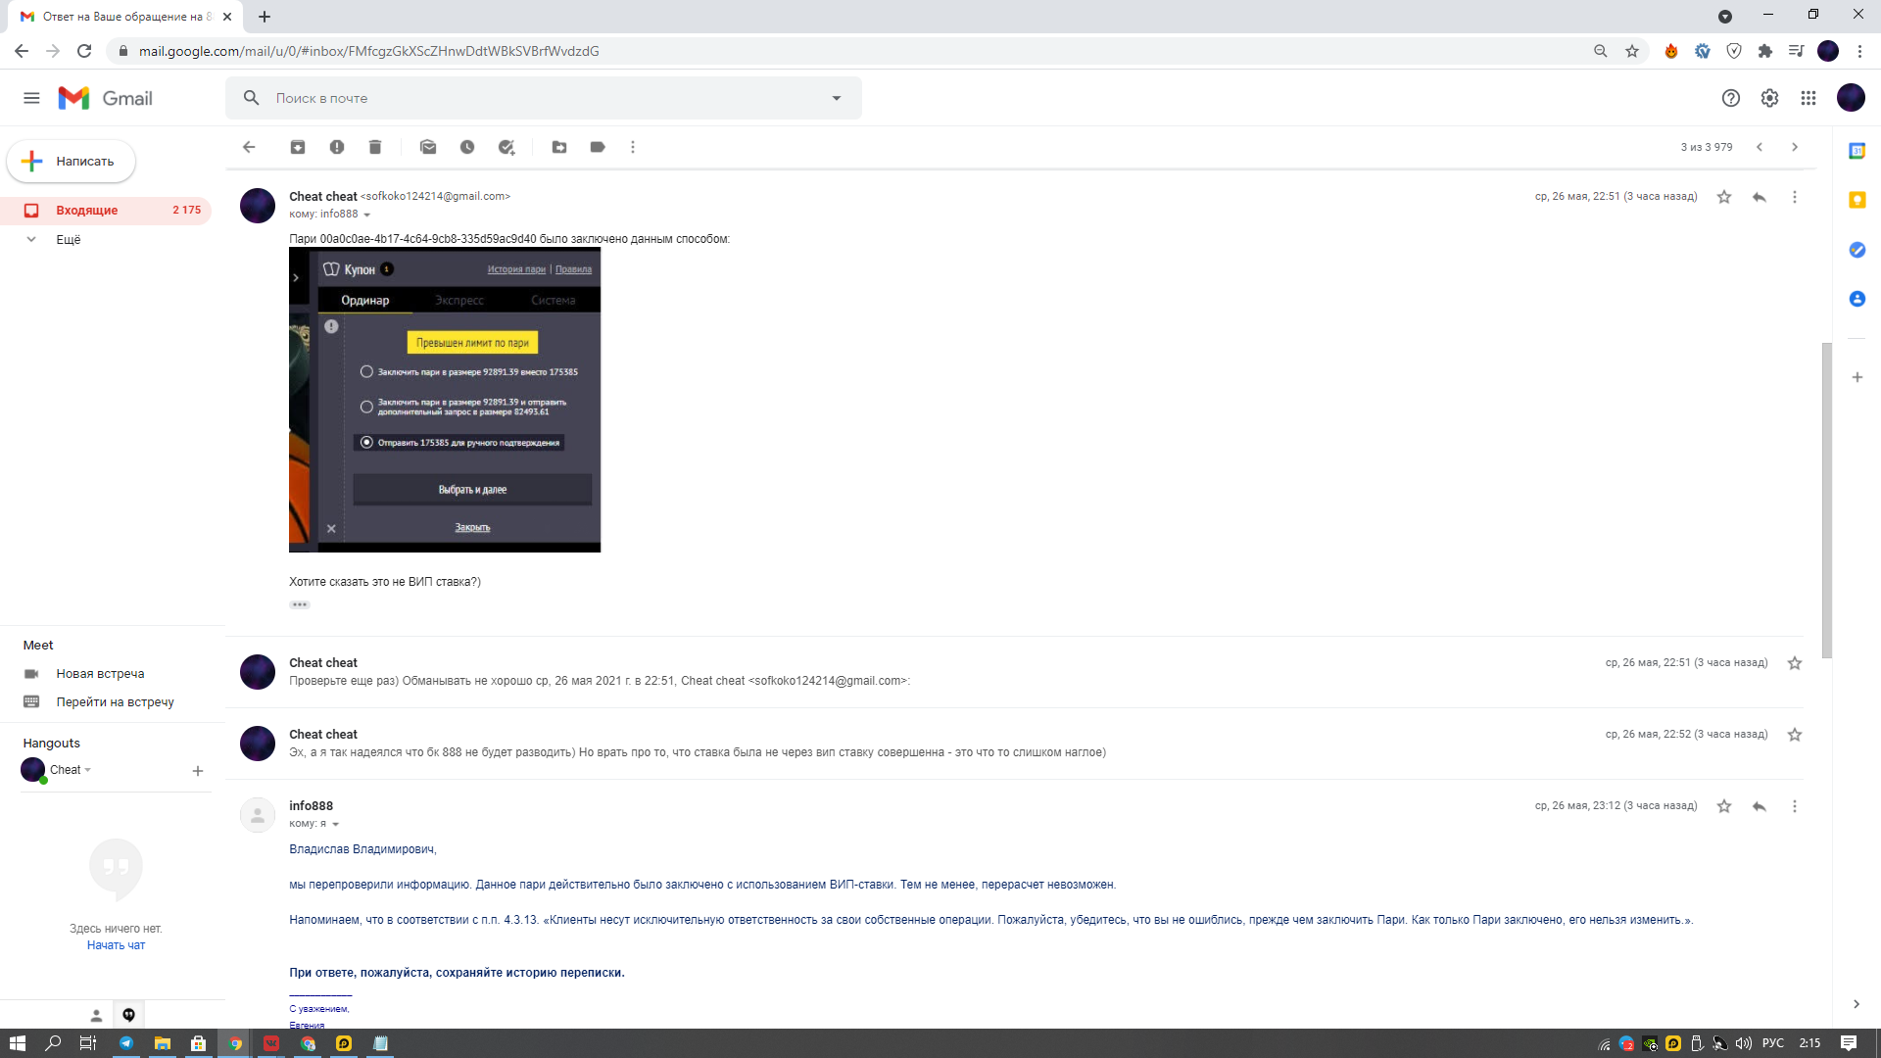Move conversation to a folder
This screenshot has width=1881, height=1058.
(559, 147)
